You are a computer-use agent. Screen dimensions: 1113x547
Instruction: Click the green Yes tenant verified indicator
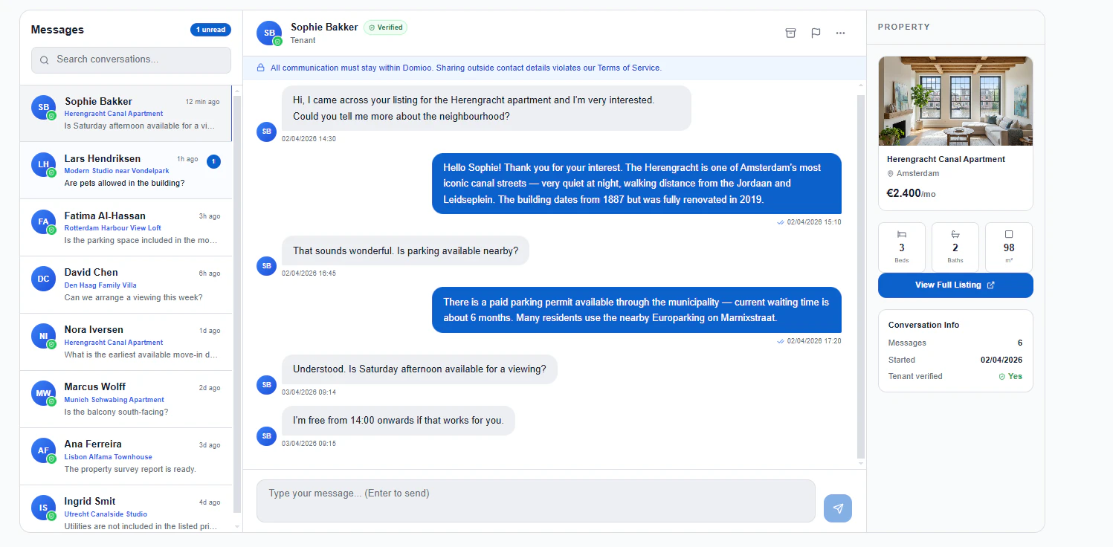(x=1010, y=376)
